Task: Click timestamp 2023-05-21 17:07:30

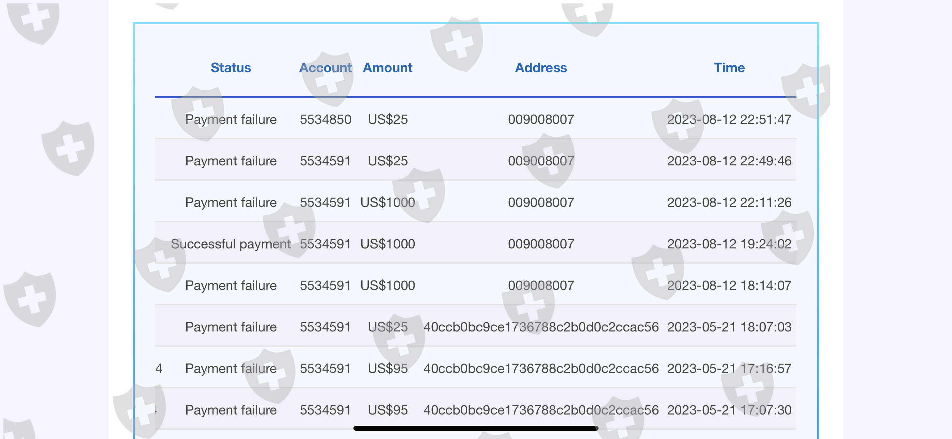Action: pyautogui.click(x=729, y=410)
